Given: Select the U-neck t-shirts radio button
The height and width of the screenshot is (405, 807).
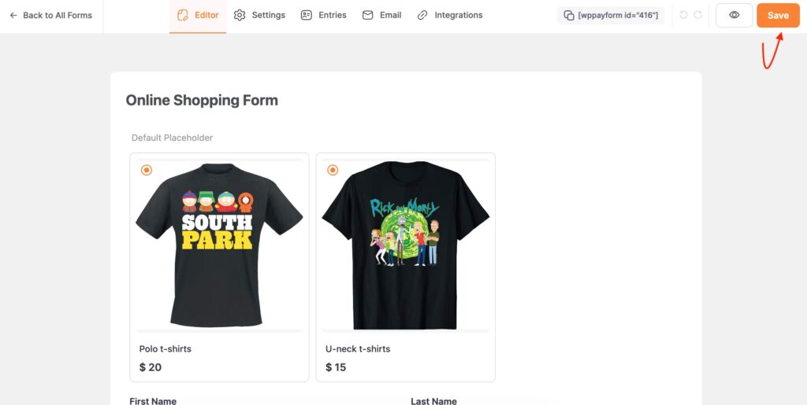Looking at the screenshot, I should pos(333,170).
